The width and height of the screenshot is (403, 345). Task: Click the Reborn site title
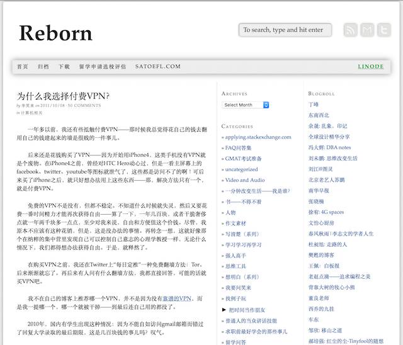(x=56, y=33)
